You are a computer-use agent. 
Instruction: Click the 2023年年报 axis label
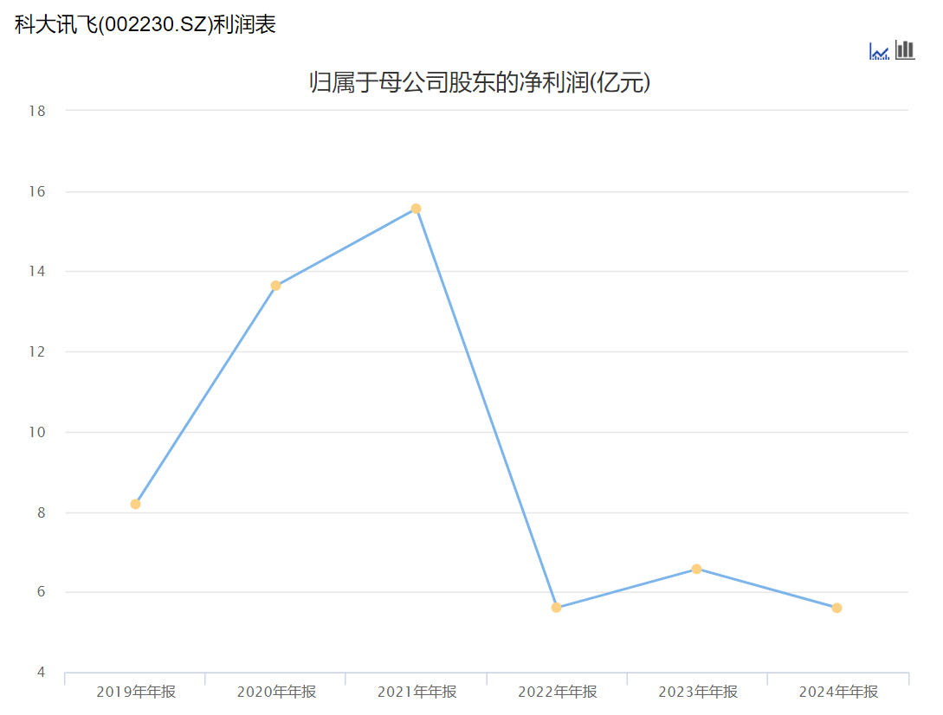pyautogui.click(x=698, y=692)
